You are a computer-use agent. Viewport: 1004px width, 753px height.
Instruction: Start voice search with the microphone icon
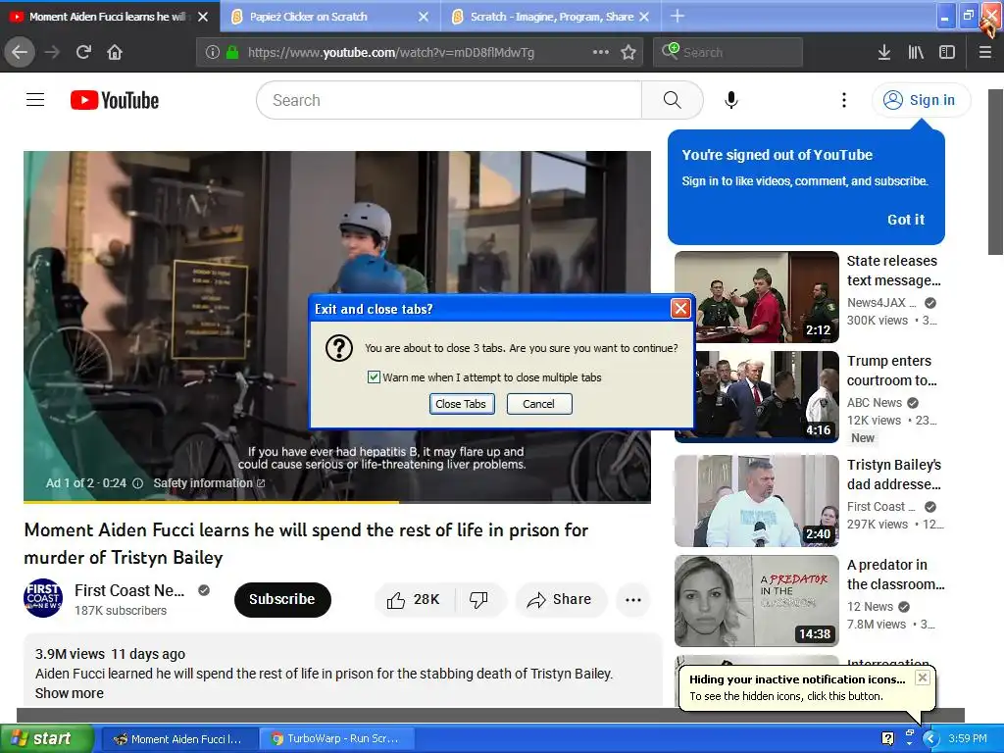coord(731,100)
